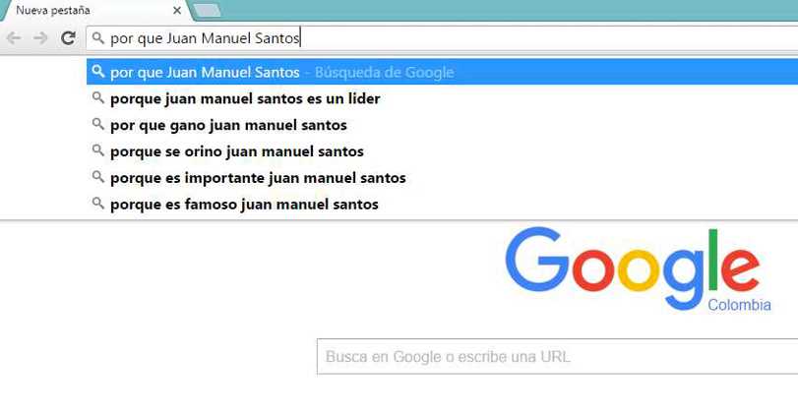The image size is (798, 415).
Task: Focus the 'Busca en Google o escribe una URL' box
Action: pyautogui.click(x=557, y=357)
